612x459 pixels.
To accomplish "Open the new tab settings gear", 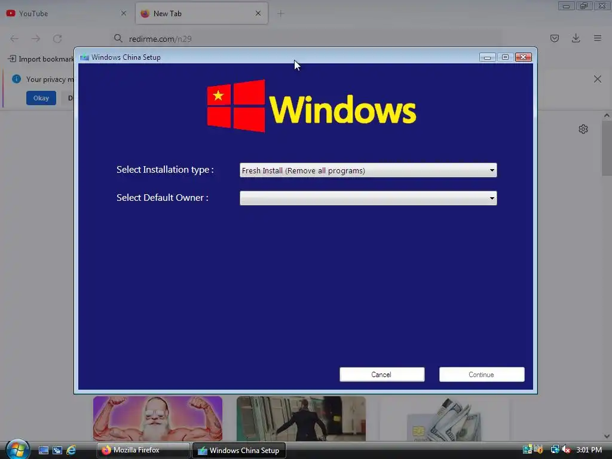I will click(x=583, y=129).
